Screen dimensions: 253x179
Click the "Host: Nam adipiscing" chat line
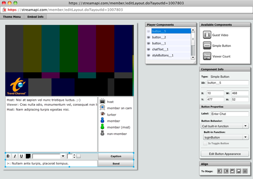[38, 110]
